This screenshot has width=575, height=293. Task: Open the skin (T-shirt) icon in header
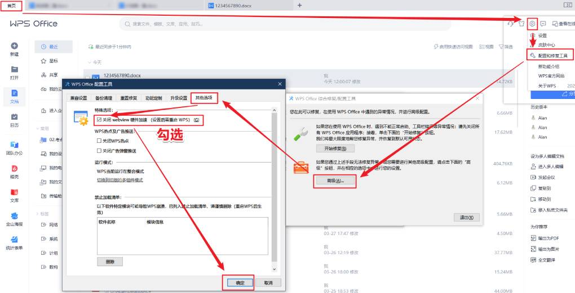tap(521, 24)
